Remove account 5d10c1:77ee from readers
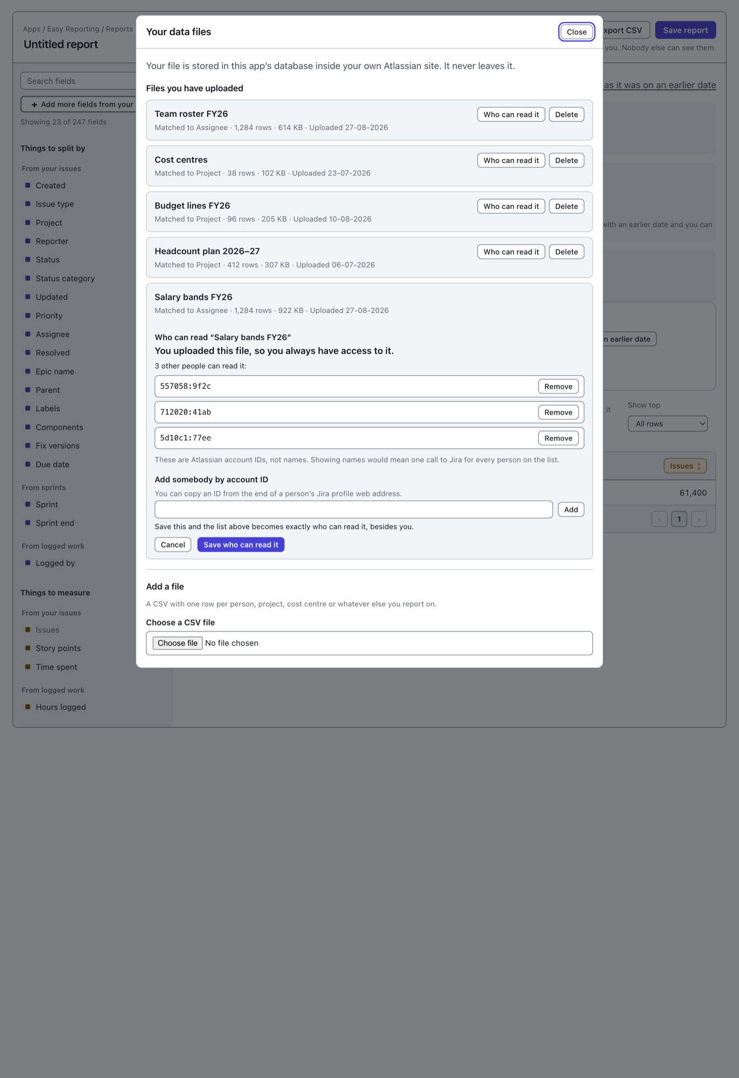739x1078 pixels. point(558,439)
